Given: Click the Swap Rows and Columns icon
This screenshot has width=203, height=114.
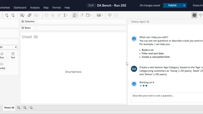Looking at the screenshot, I should [x=47, y=15].
